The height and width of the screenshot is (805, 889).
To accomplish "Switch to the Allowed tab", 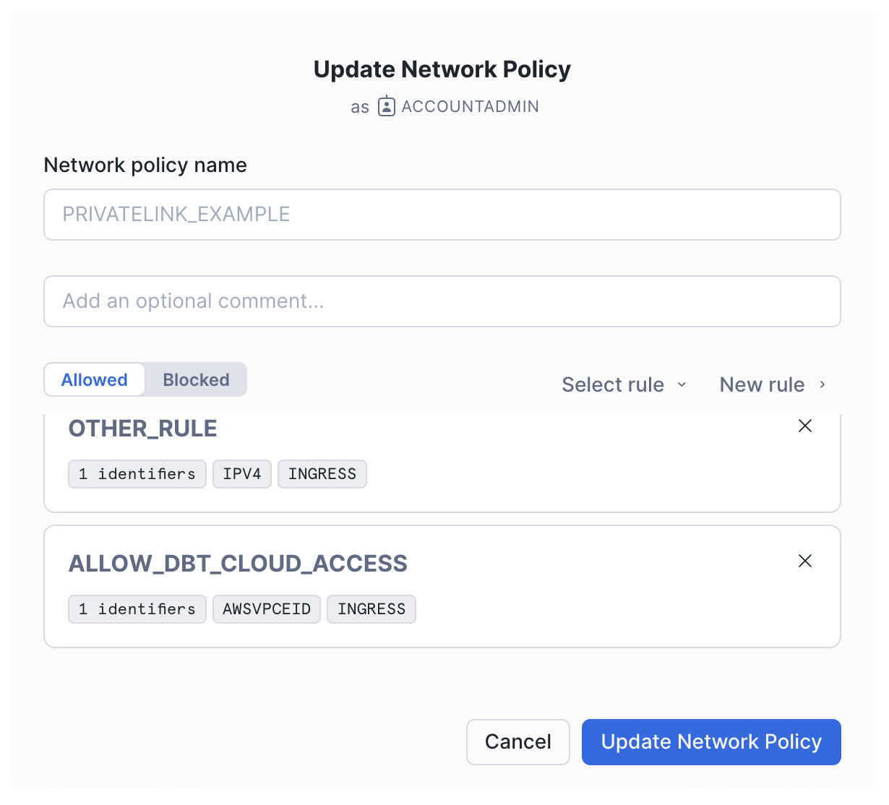I will 94,379.
